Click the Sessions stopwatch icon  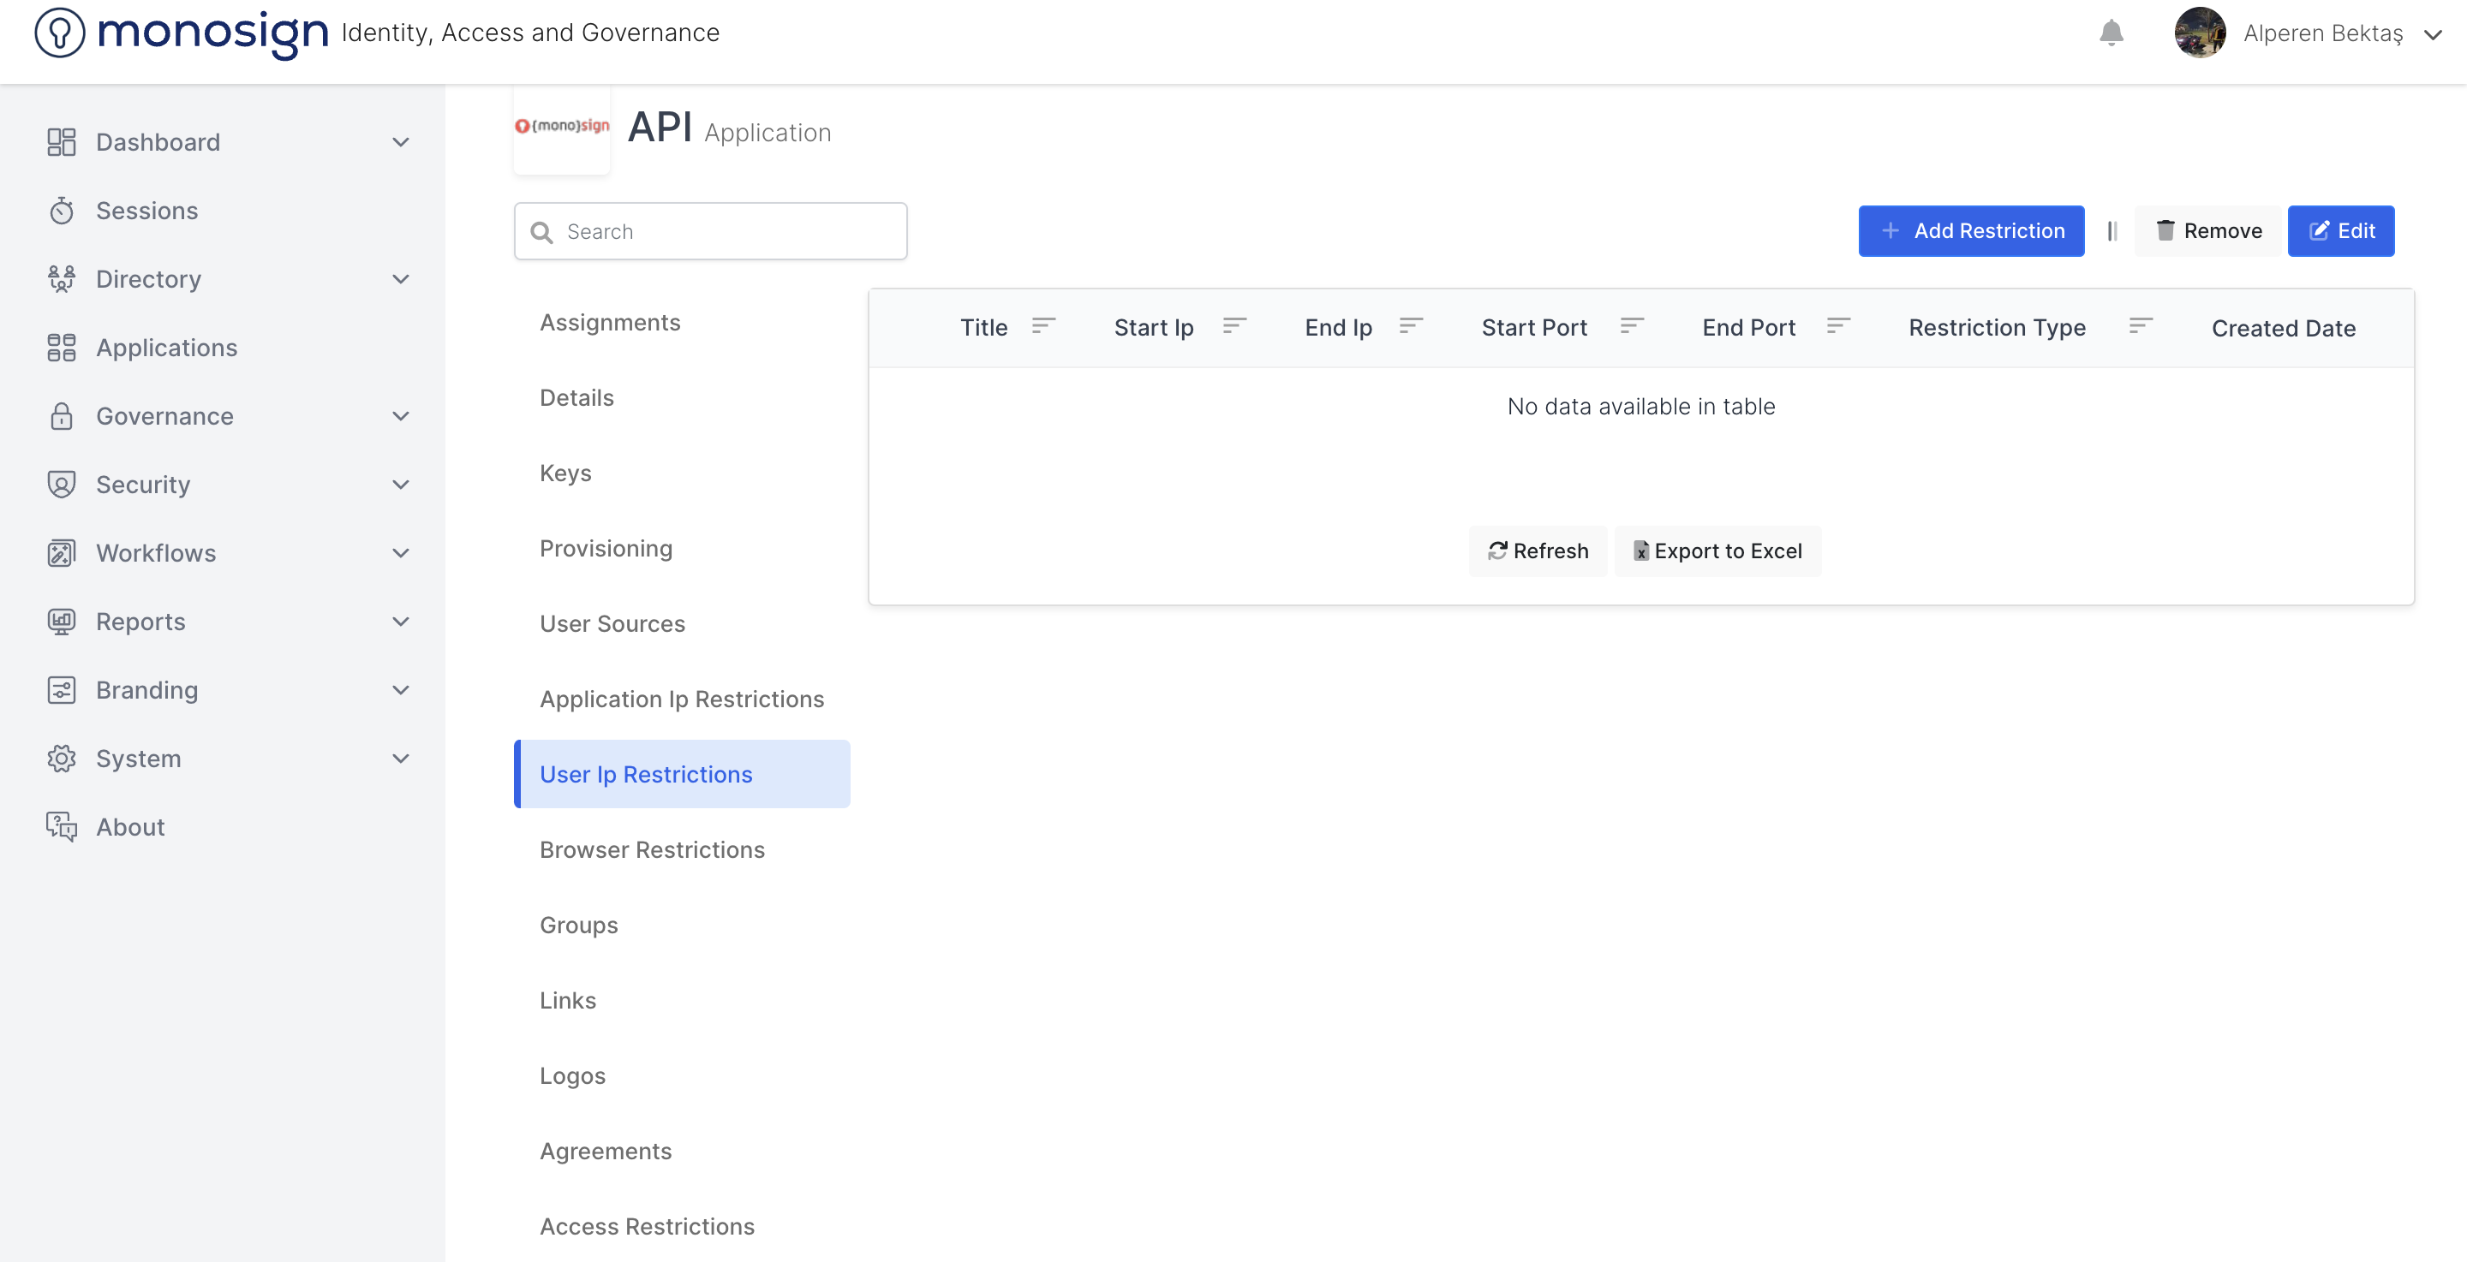[62, 211]
